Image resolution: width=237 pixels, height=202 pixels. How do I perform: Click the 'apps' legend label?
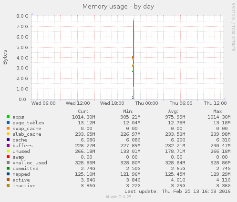point(18,117)
